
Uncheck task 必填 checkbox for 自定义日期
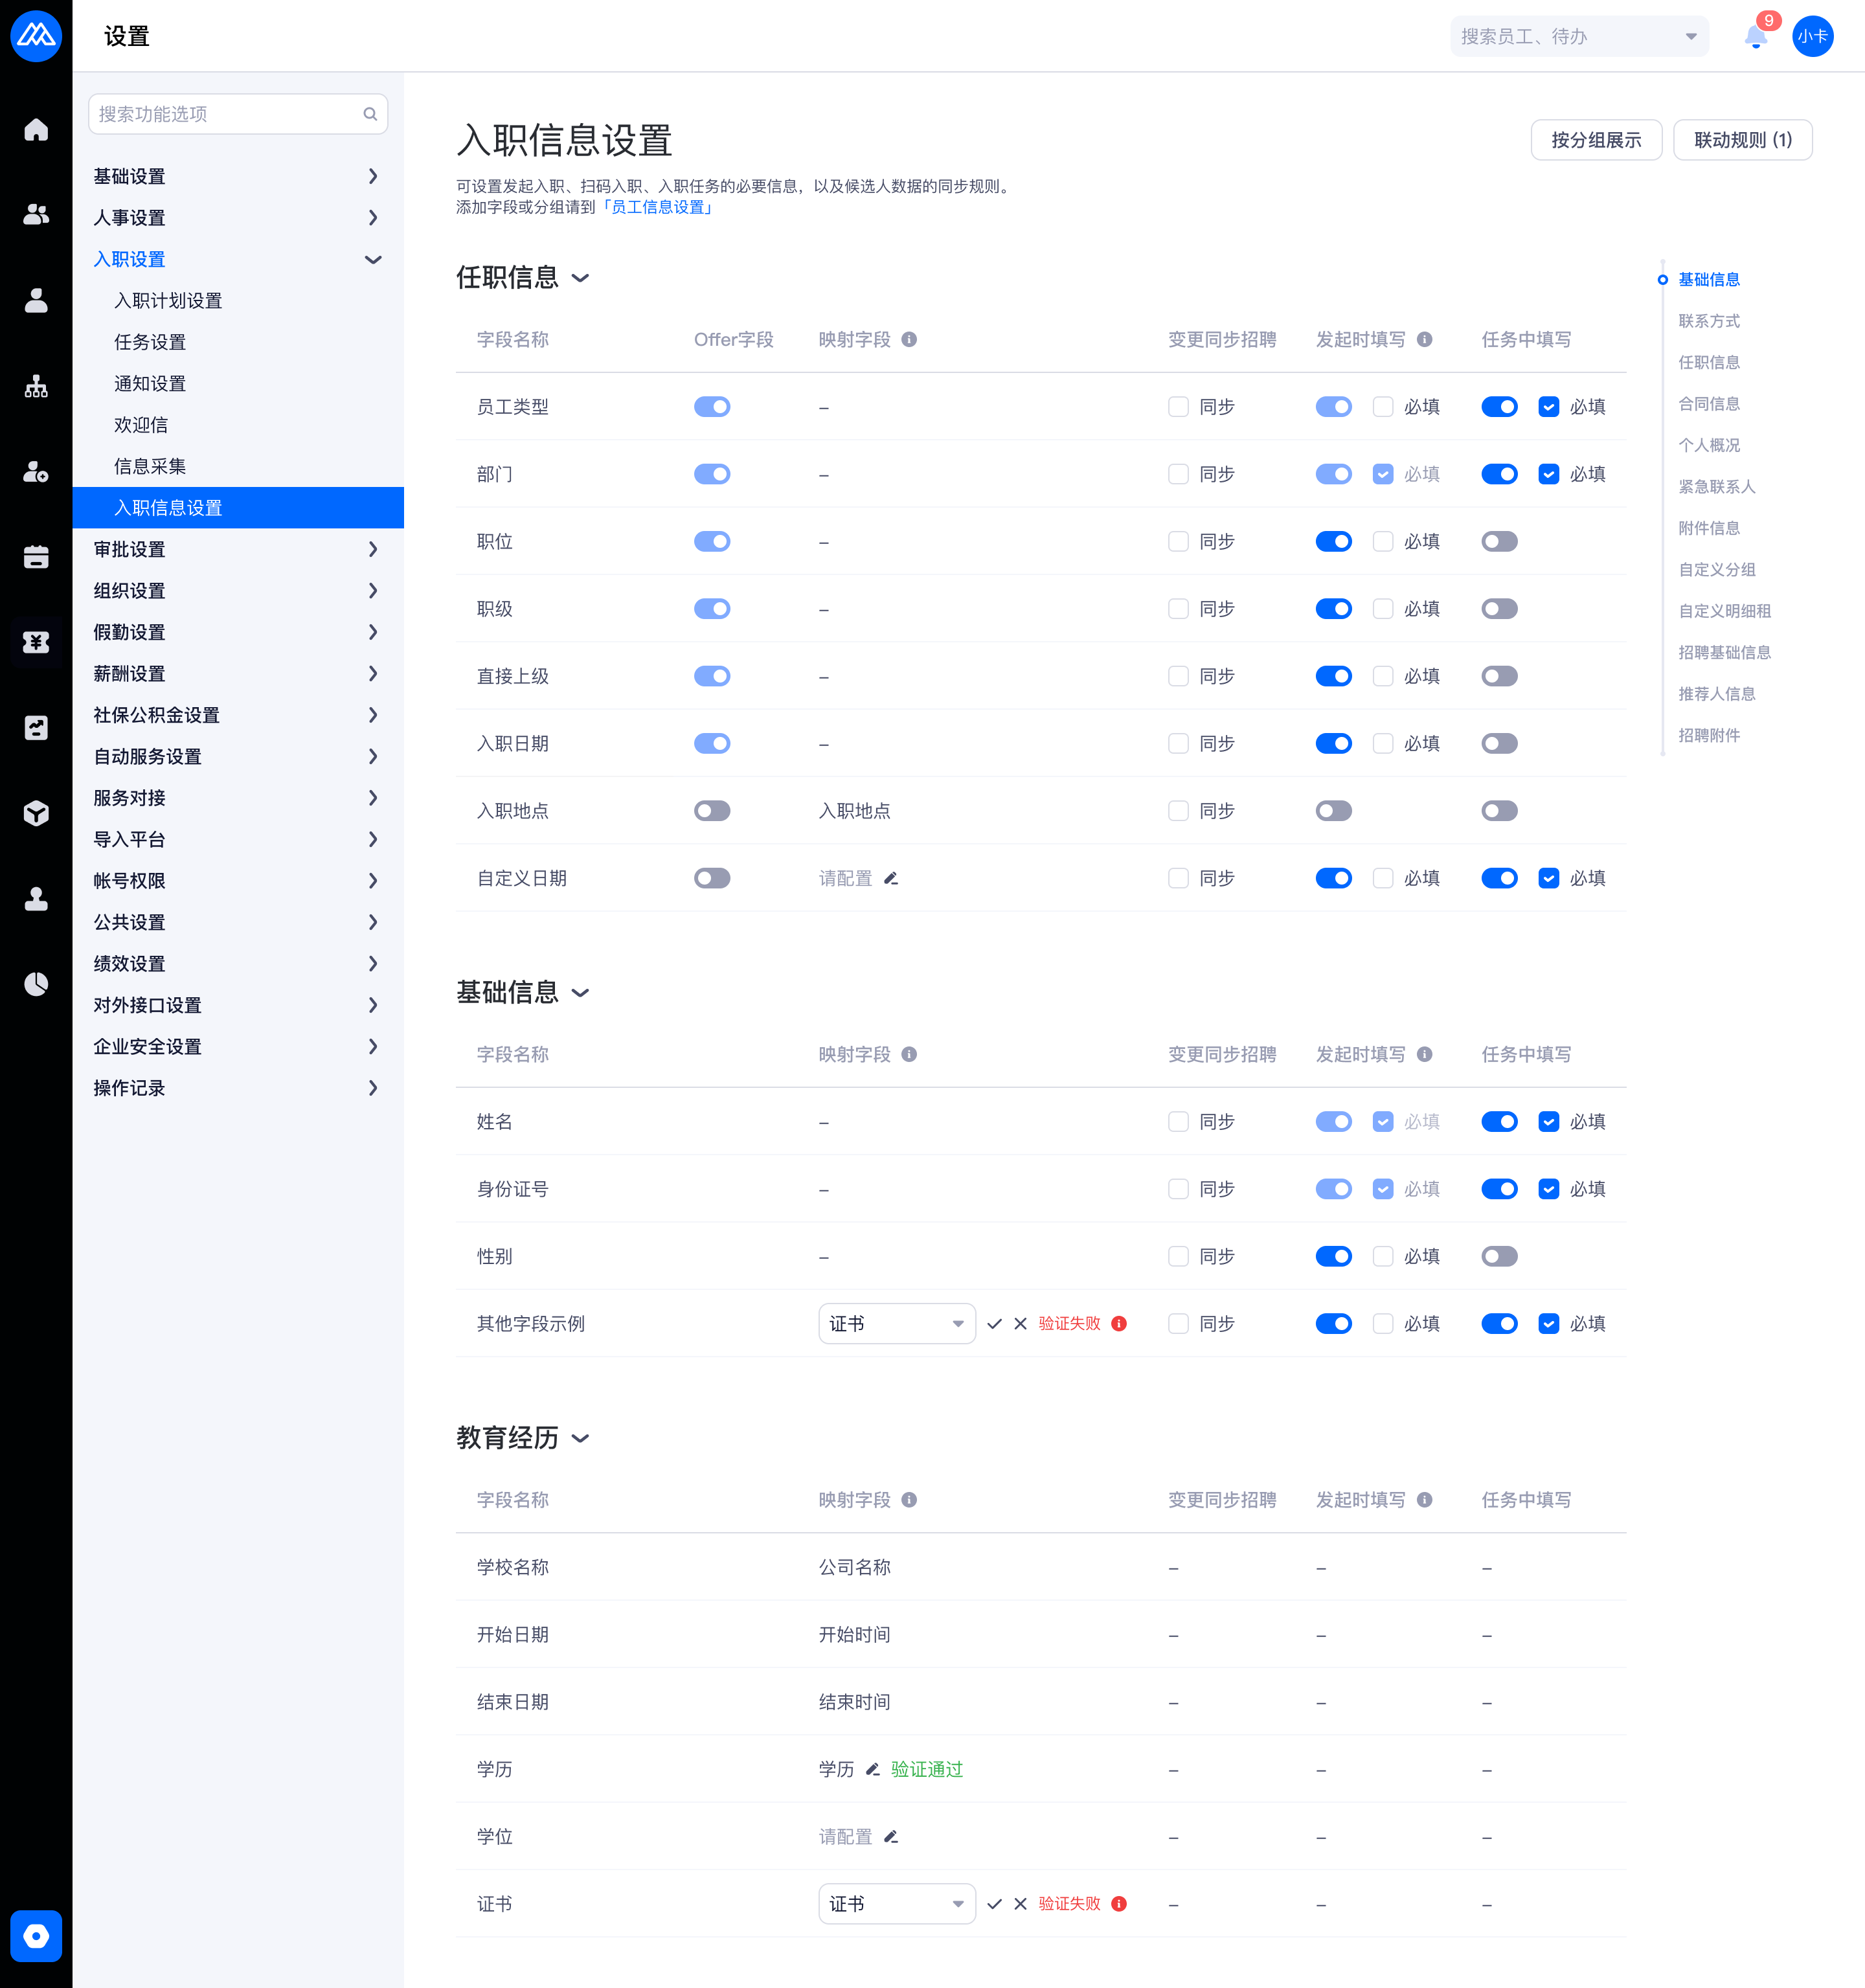(x=1548, y=878)
